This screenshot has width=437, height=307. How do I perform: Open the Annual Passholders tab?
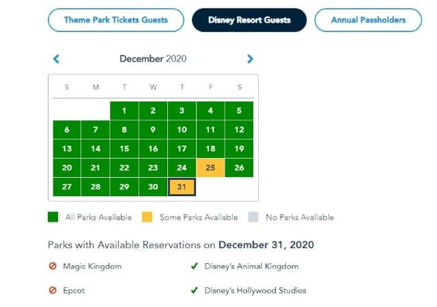[x=368, y=20]
